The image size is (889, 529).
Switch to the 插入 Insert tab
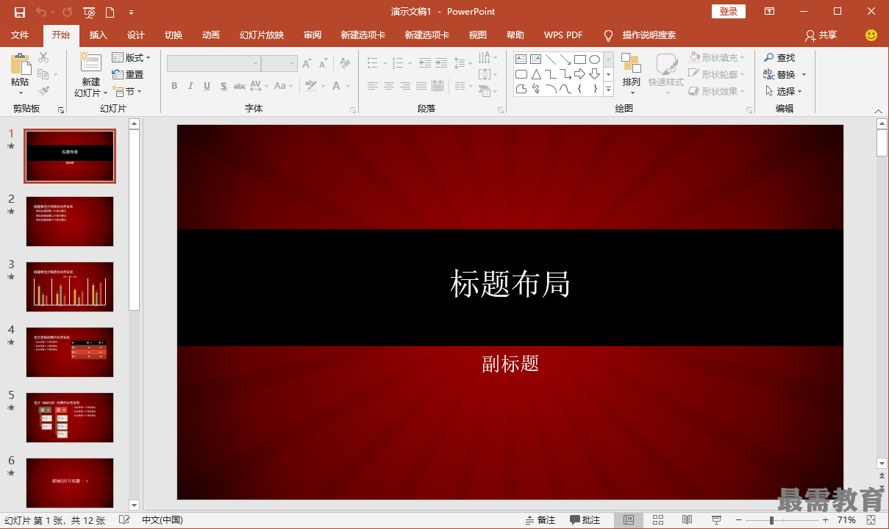pos(98,35)
